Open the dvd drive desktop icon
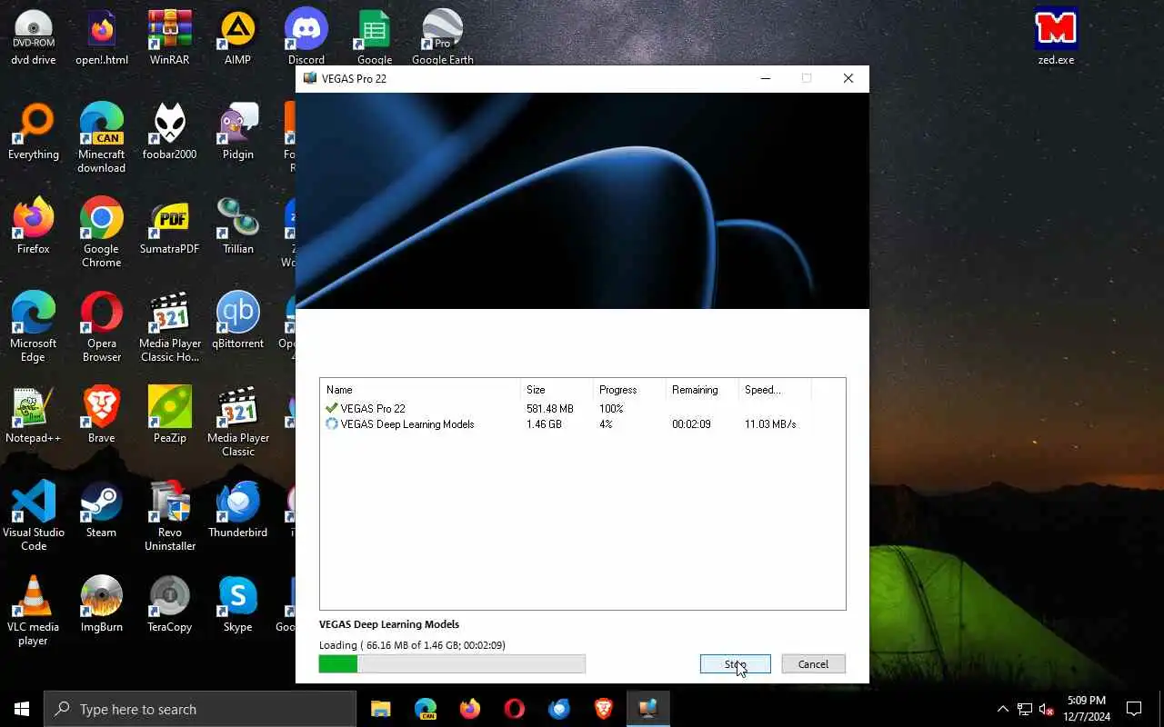Image resolution: width=1164 pixels, height=727 pixels. click(34, 37)
